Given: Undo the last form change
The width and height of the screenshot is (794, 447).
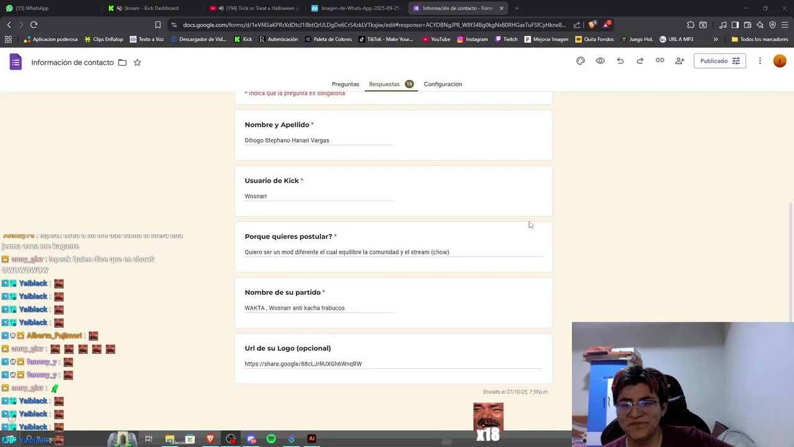Looking at the screenshot, I should 620,61.
